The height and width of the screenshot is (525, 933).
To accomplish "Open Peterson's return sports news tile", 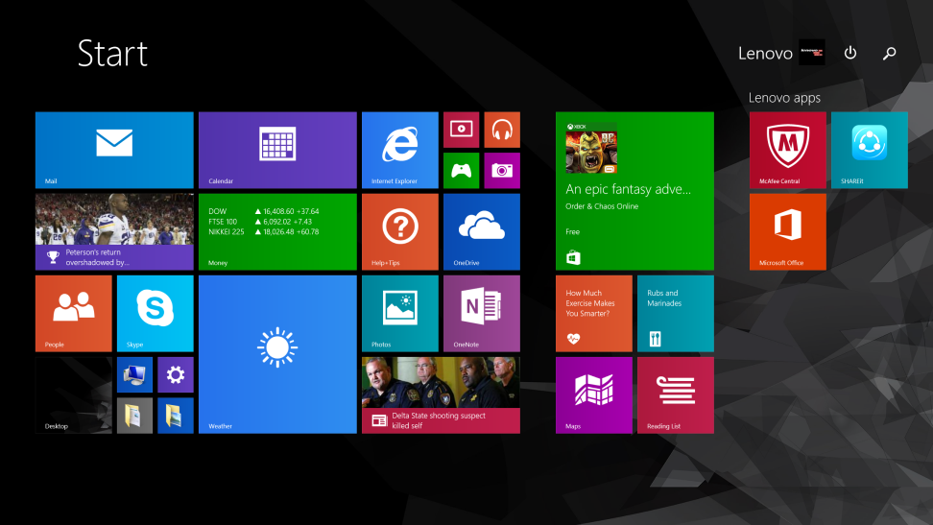I will click(114, 231).
